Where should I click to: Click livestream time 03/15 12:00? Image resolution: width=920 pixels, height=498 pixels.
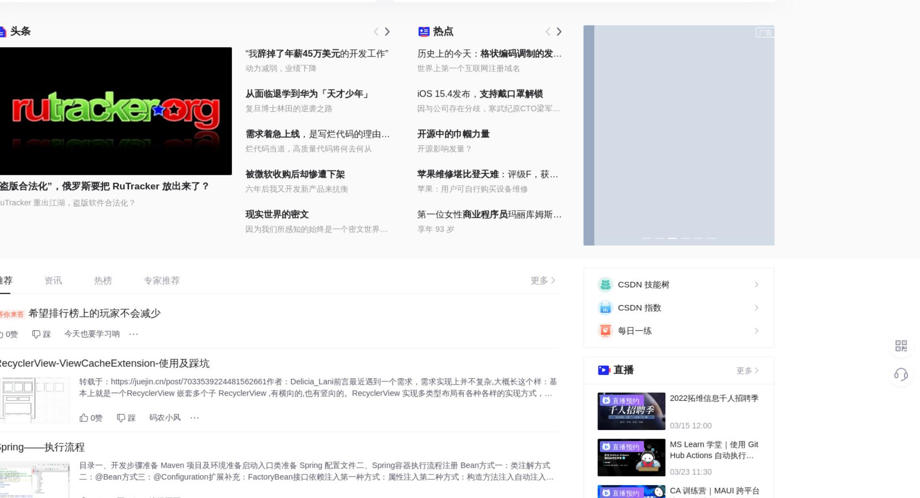(x=690, y=426)
